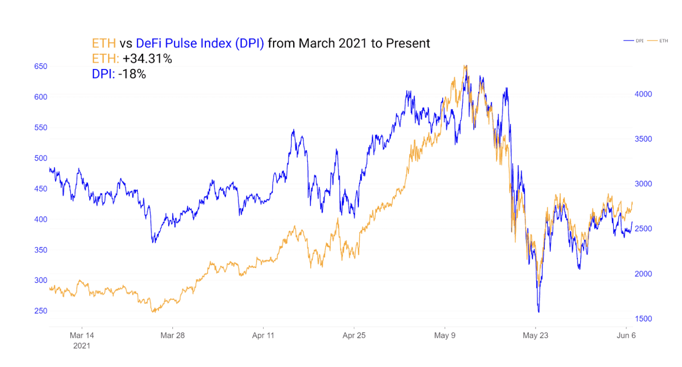
Task: Toggle the ETH series in the legend
Action: tap(657, 41)
